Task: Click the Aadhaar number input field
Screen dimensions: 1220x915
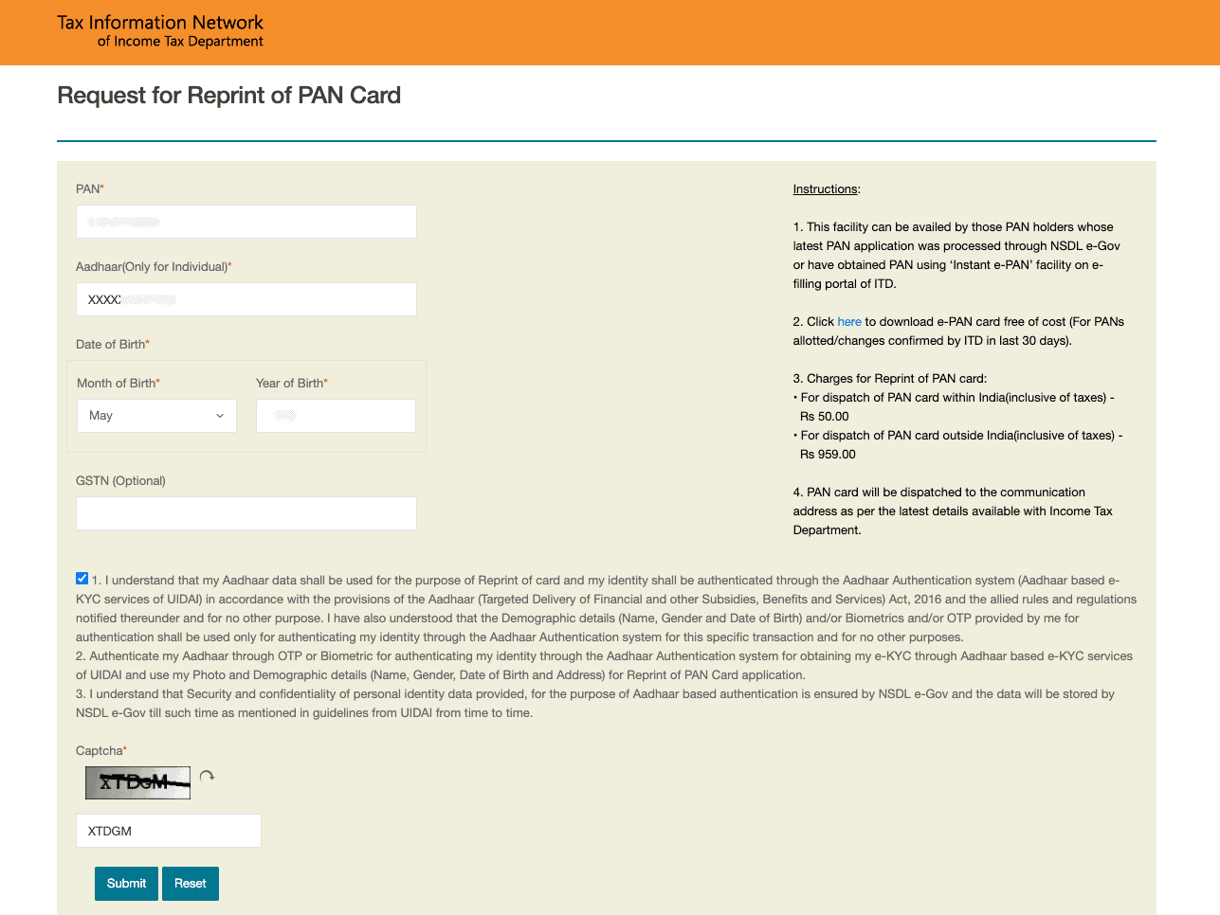Action: (246, 299)
